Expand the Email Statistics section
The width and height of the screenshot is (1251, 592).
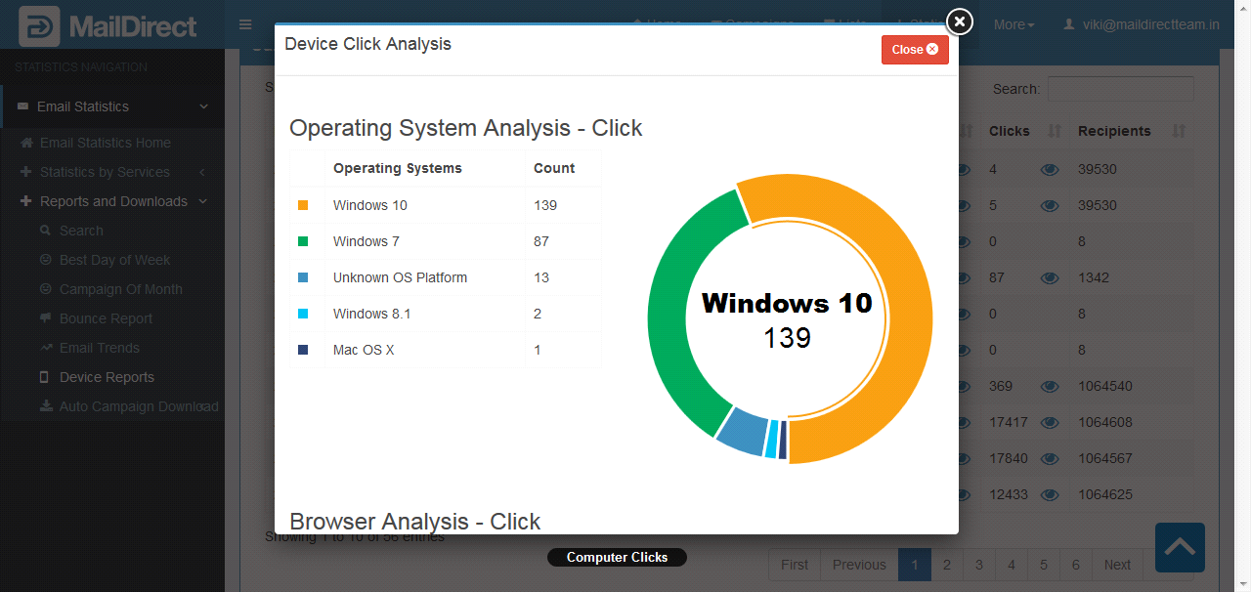tap(112, 106)
